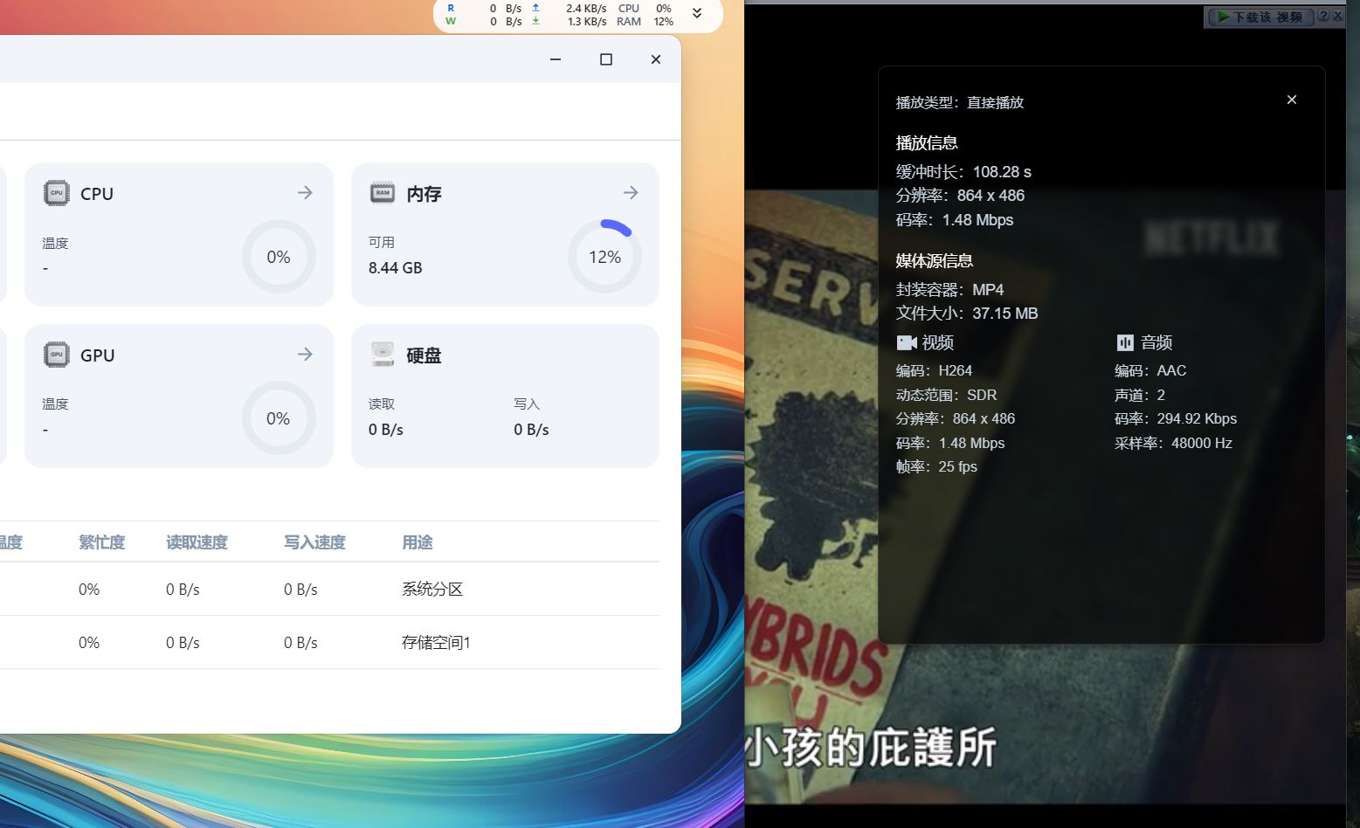Close the resource monitor window

(x=656, y=59)
